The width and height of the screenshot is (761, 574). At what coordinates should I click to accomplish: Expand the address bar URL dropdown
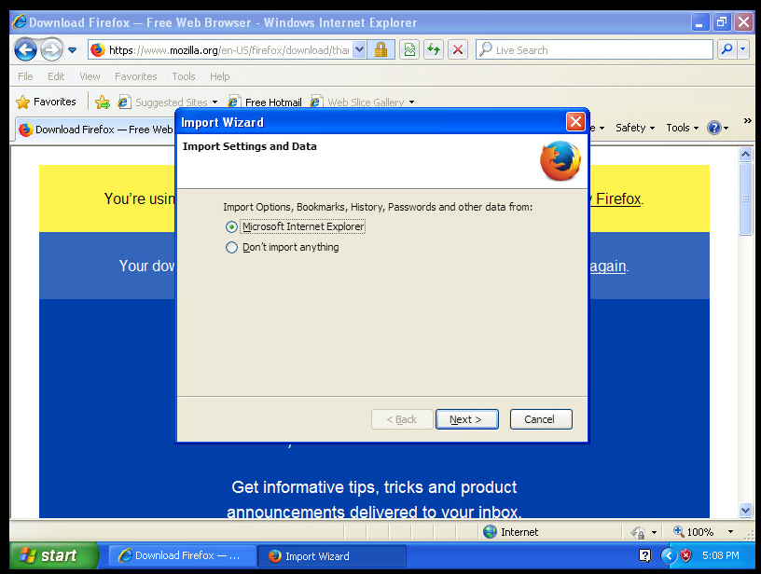tap(359, 49)
